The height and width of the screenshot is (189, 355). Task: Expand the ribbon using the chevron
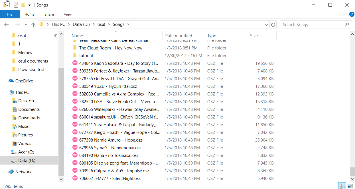(x=344, y=14)
